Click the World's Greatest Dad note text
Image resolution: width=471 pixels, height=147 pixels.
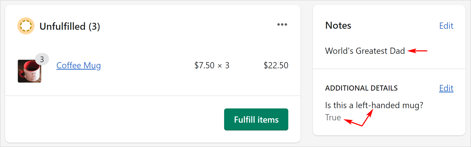click(x=365, y=51)
